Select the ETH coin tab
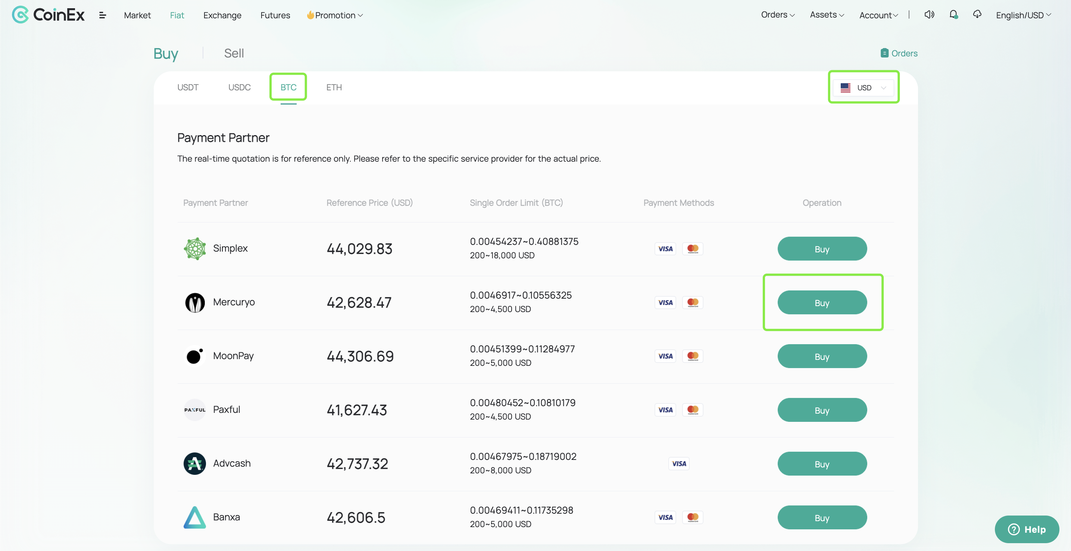The width and height of the screenshot is (1071, 551). click(334, 87)
